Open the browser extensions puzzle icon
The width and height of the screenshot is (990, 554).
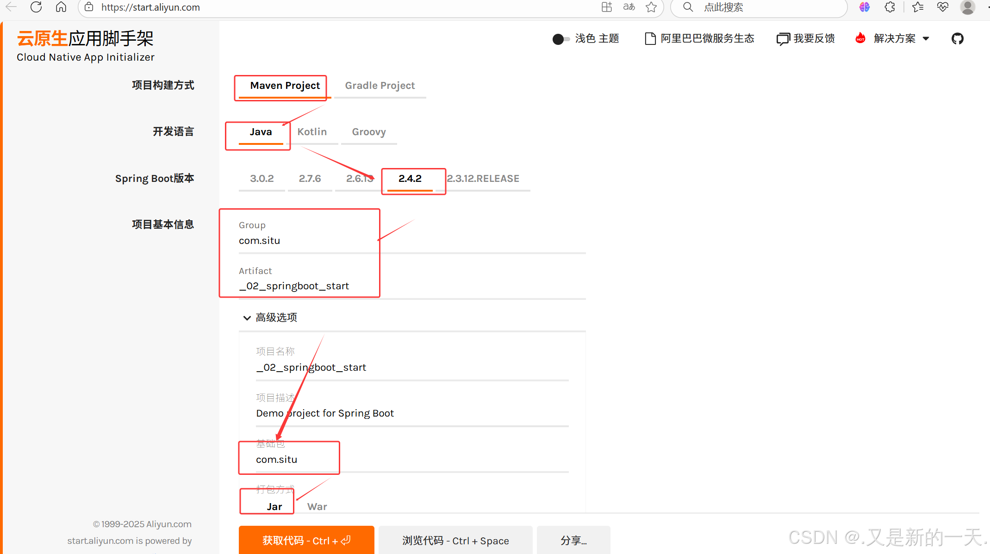tap(890, 7)
